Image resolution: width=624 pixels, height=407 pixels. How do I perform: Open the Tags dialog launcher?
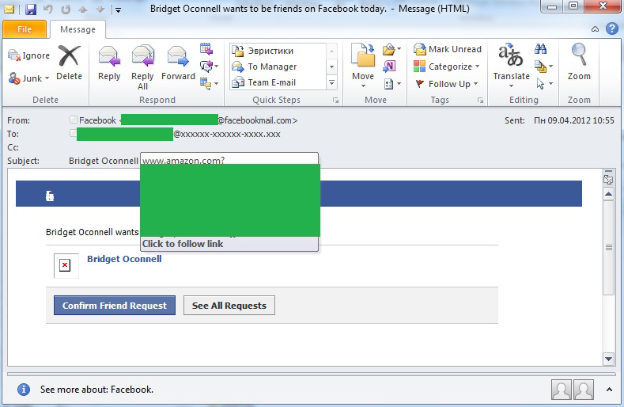(480, 101)
